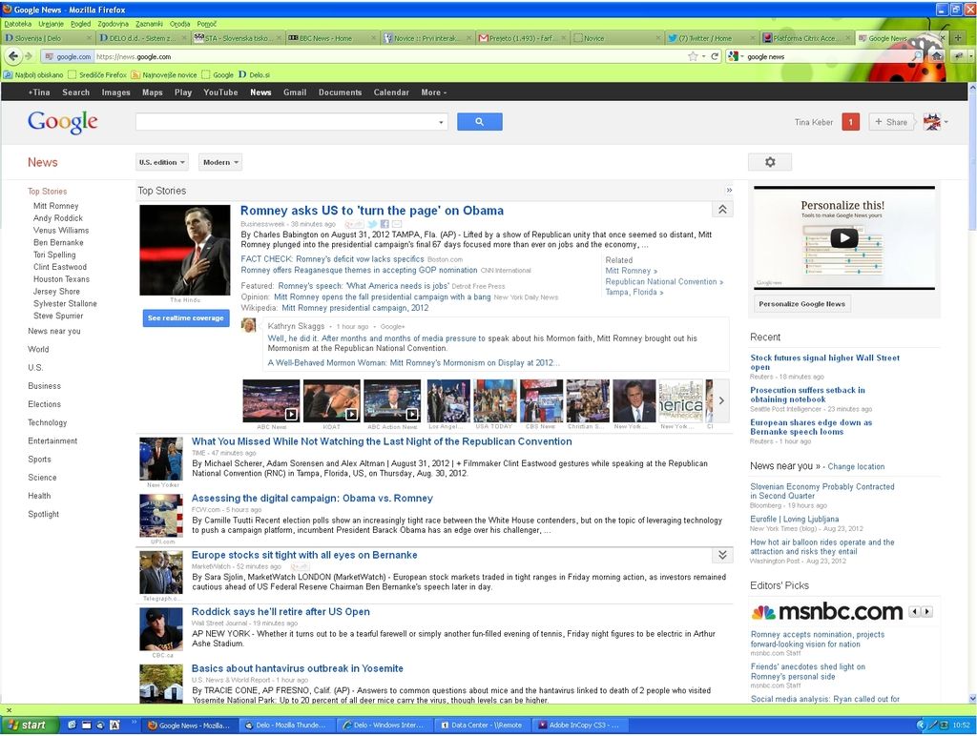Click the msnbc.com logo
This screenshot has width=977, height=736.
point(827,611)
